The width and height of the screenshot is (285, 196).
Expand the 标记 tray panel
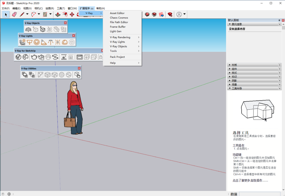[254, 77]
